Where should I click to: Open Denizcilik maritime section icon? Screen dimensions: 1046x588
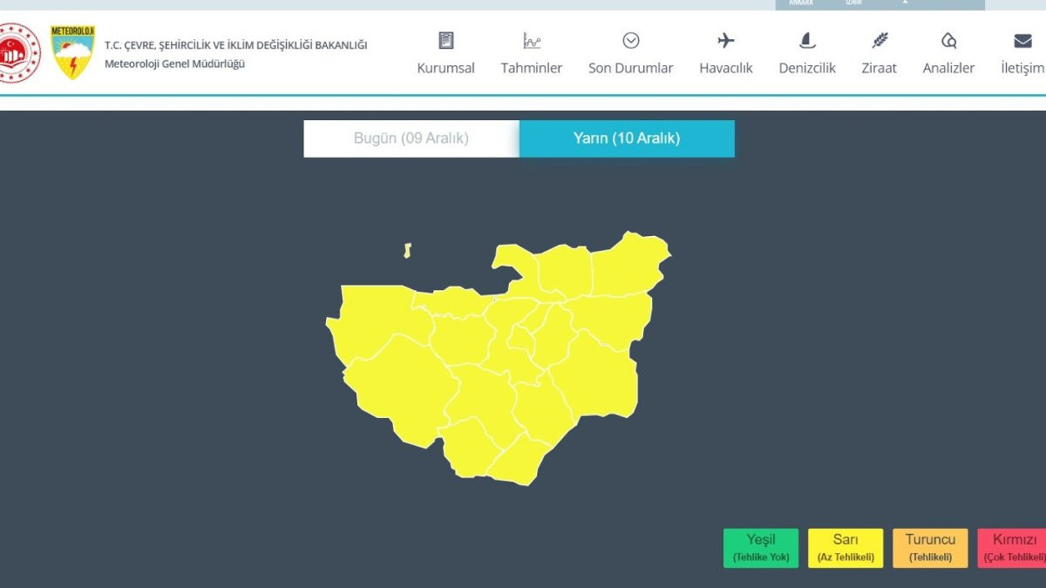pyautogui.click(x=806, y=39)
